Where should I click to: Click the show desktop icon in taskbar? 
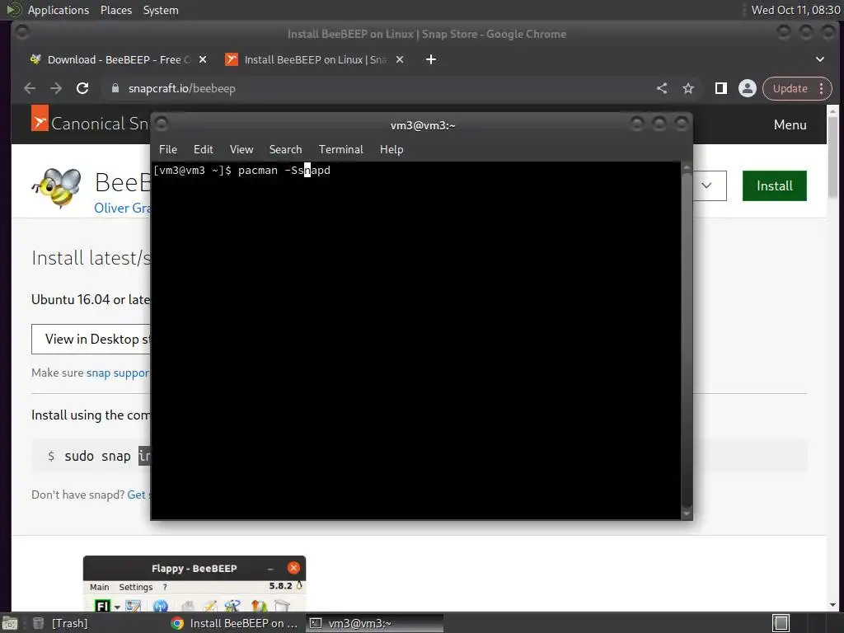pyautogui.click(x=10, y=623)
